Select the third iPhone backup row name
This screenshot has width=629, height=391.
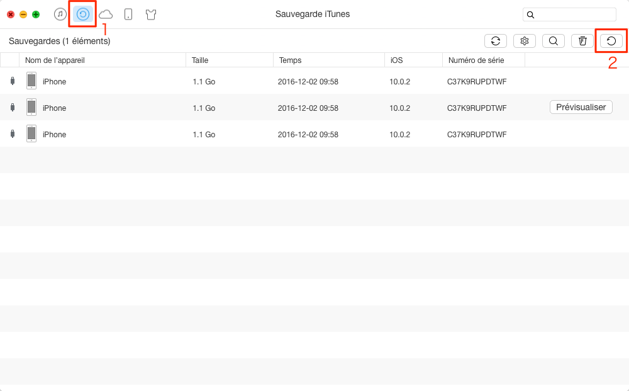(54, 135)
